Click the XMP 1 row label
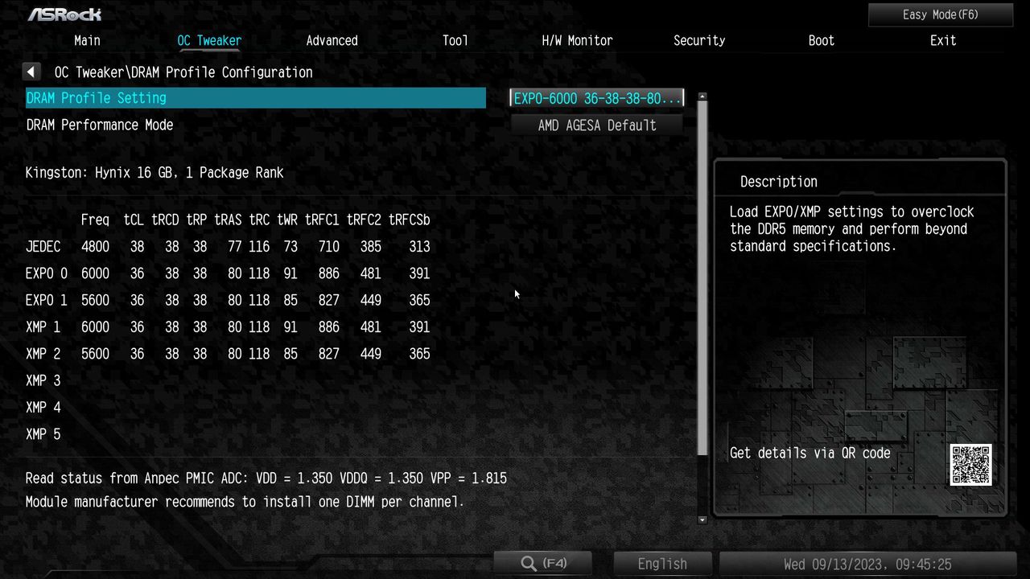This screenshot has height=579, width=1030. pyautogui.click(x=43, y=327)
